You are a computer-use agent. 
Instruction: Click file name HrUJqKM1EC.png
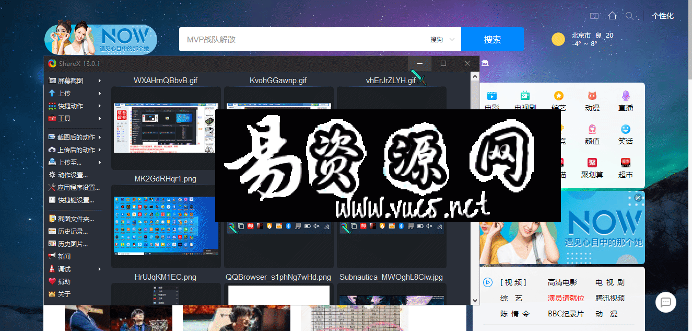(166, 277)
